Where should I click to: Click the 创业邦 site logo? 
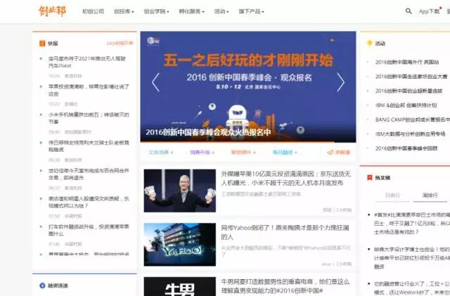(x=53, y=11)
